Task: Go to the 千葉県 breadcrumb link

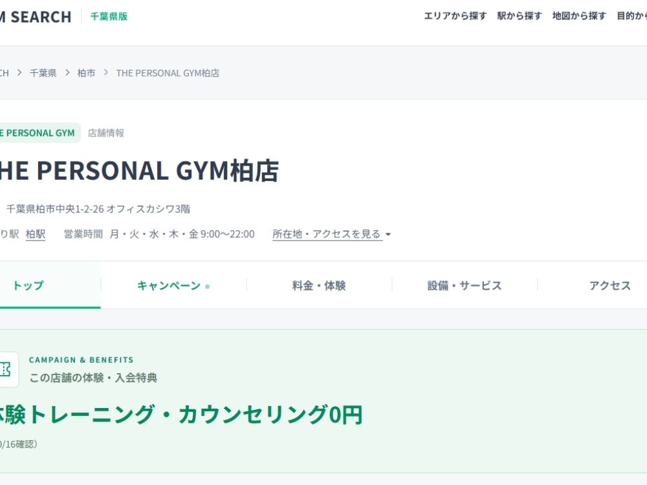Action: click(43, 73)
